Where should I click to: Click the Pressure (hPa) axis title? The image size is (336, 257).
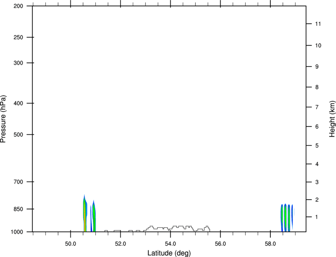coord(3,119)
